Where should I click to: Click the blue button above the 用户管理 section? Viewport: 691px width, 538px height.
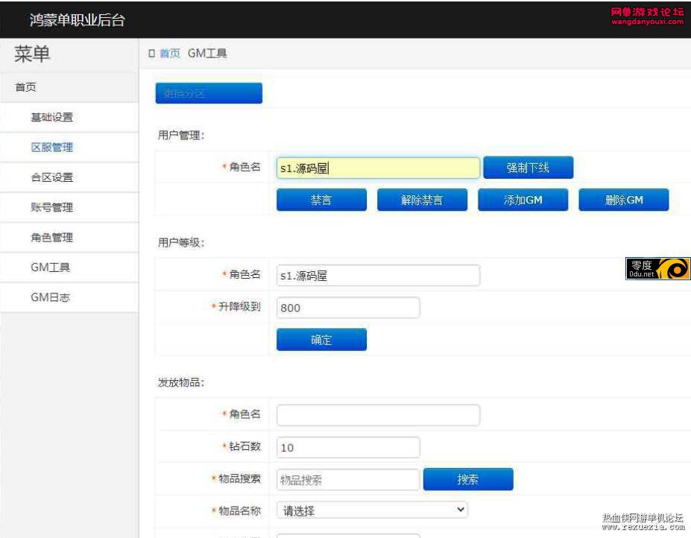[x=209, y=93]
